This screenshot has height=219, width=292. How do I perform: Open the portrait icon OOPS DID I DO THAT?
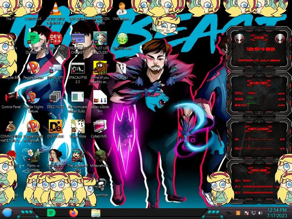pos(56,161)
